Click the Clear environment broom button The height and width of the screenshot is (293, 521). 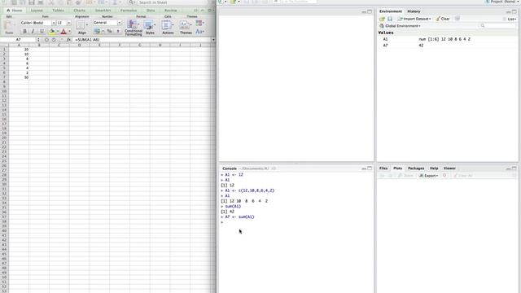pyautogui.click(x=443, y=19)
